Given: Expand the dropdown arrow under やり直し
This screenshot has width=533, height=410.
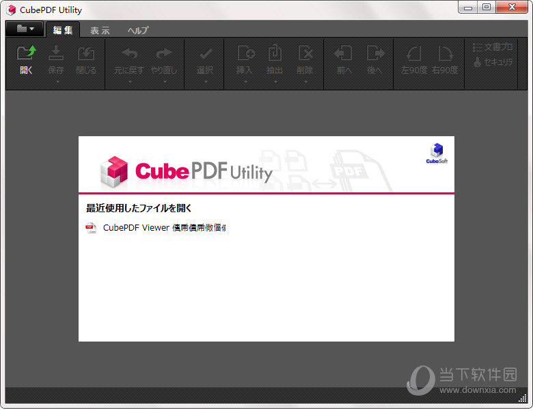Looking at the screenshot, I should 165,81.
